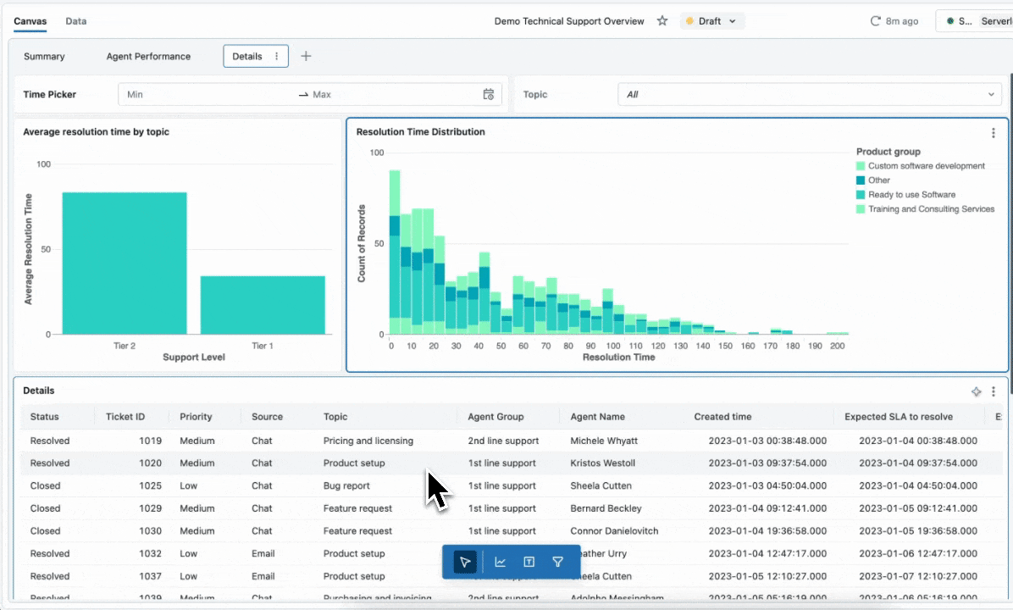
Task: Click the Custom software development legend swatch
Action: click(861, 166)
